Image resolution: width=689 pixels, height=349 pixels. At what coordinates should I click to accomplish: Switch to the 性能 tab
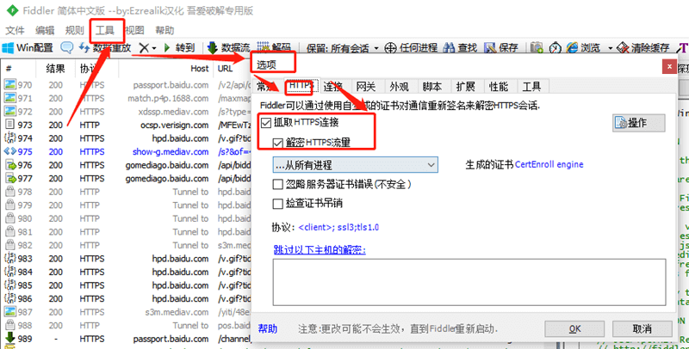pos(499,86)
